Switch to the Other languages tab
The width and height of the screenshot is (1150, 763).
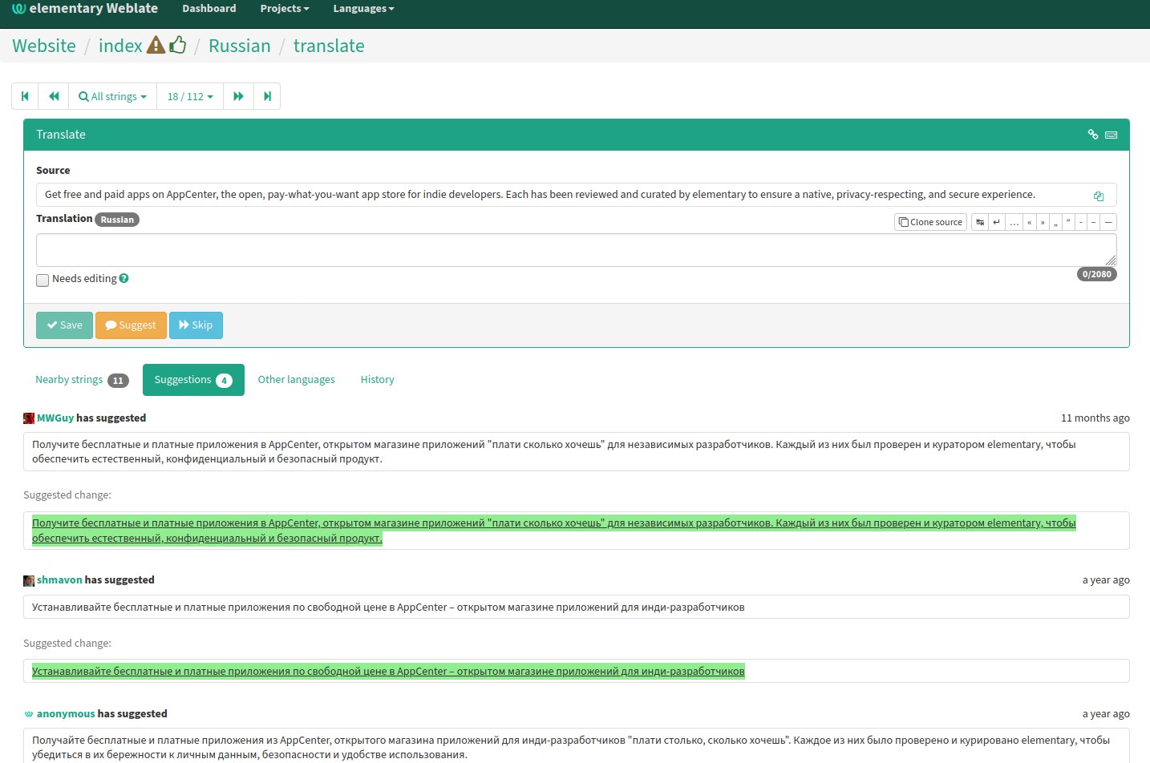coord(297,380)
